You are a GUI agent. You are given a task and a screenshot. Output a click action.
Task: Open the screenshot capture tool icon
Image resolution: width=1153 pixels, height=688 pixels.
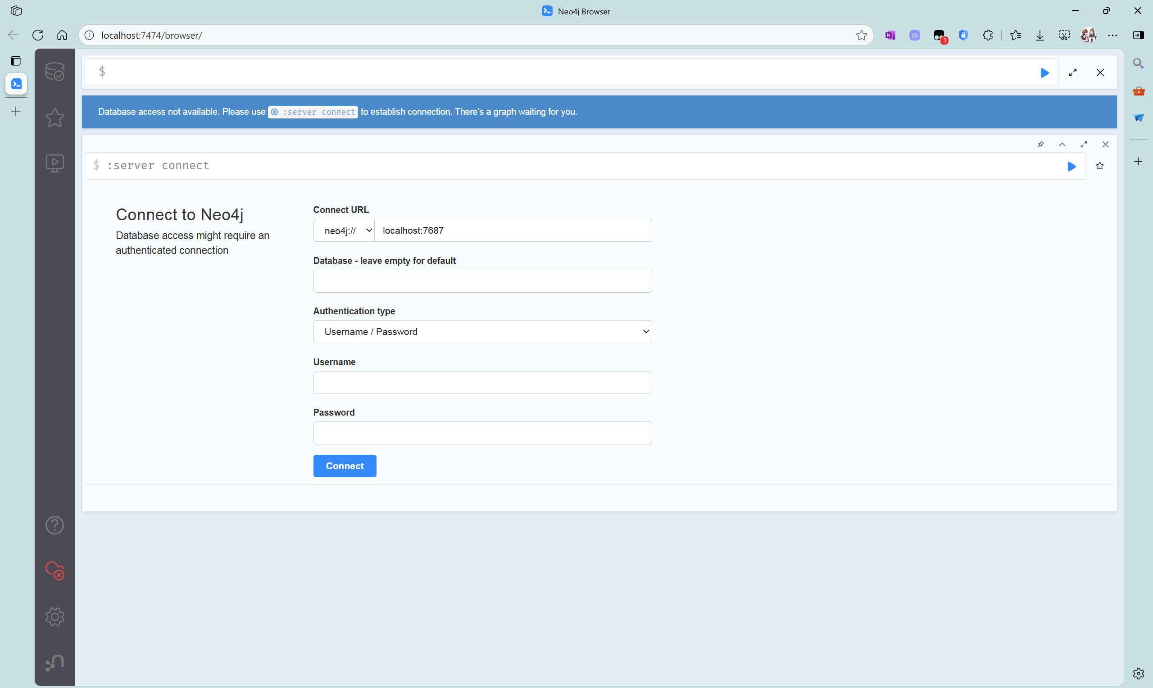[1064, 35]
